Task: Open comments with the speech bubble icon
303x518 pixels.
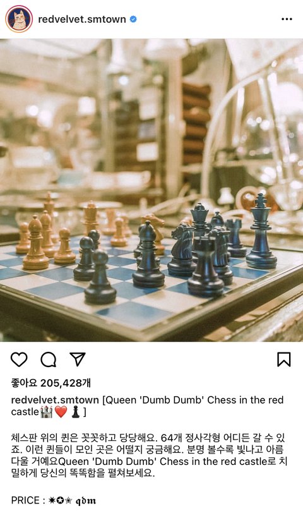Action: tap(49, 359)
